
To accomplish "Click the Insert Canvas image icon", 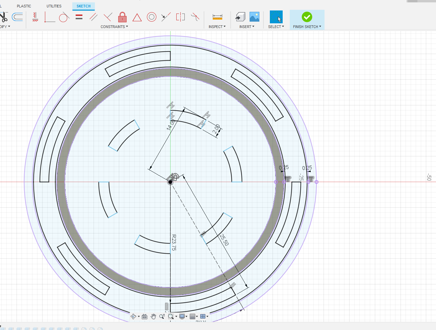I will coord(254,16).
